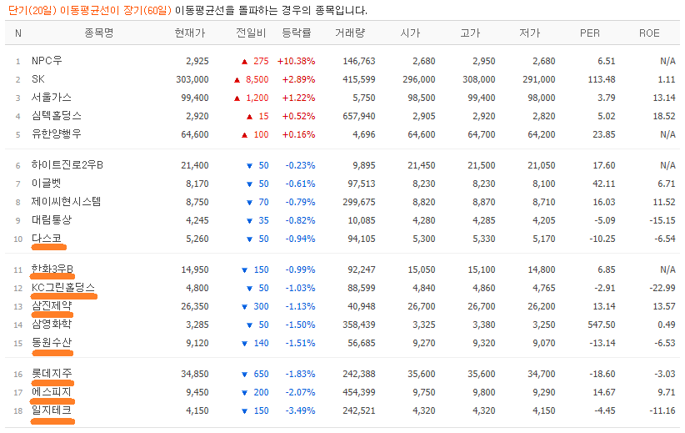Select 서울가스 current price 99,400

195,98
